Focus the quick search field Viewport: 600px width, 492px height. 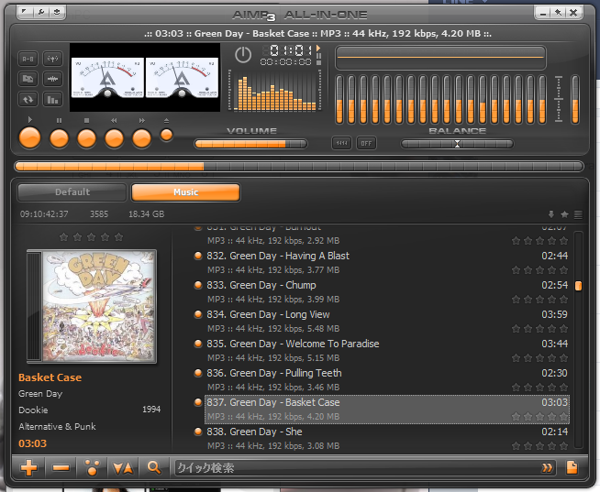356,468
